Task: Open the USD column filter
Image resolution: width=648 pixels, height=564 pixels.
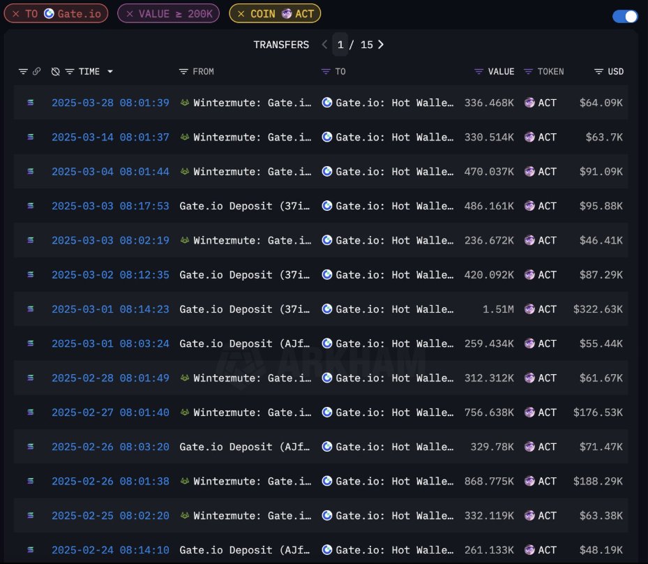Action: click(598, 71)
